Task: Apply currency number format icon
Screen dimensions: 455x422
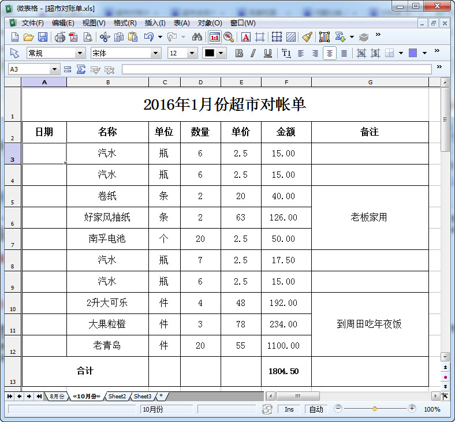Action: (x=375, y=53)
